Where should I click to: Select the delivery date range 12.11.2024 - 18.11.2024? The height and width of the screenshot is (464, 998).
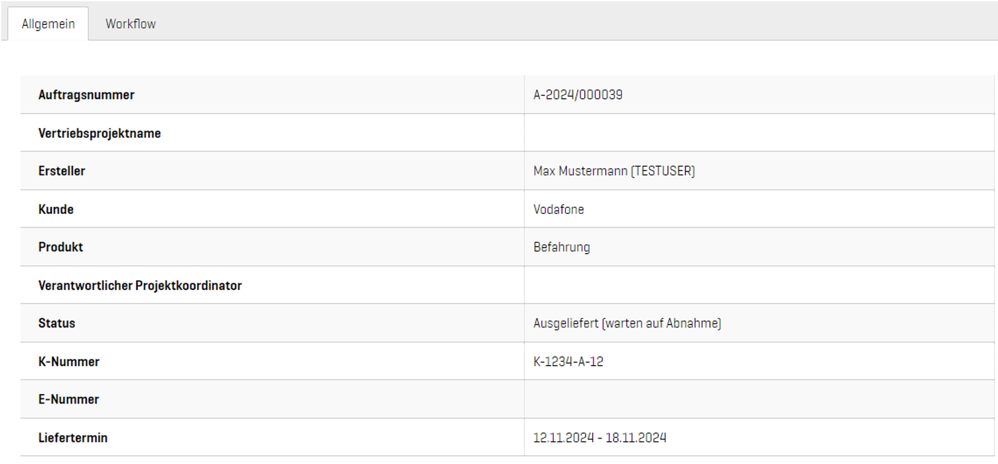(599, 438)
